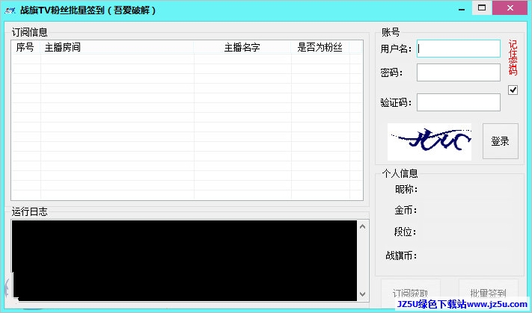Click the app icon in title bar

click(10, 10)
